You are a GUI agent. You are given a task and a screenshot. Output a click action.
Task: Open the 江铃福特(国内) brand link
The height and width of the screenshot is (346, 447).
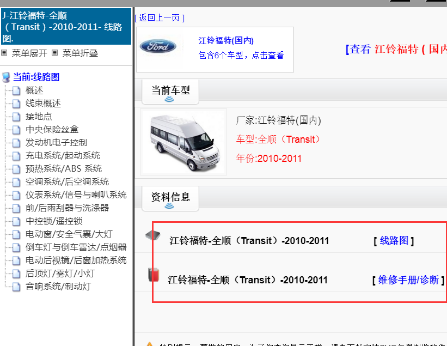coord(226,40)
